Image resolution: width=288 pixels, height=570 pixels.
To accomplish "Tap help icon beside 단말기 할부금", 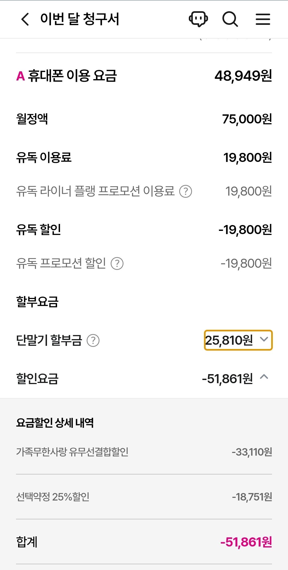I will coord(93,341).
